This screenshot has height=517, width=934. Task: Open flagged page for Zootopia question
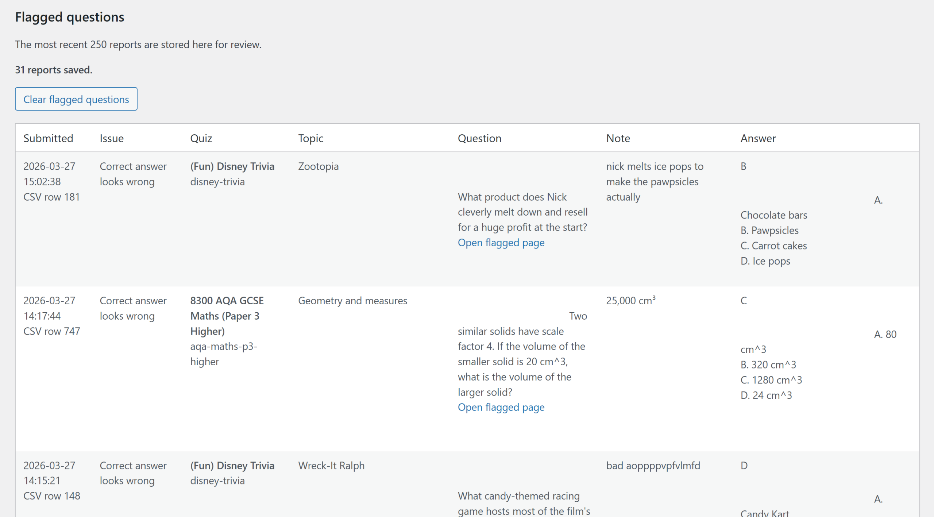point(501,243)
